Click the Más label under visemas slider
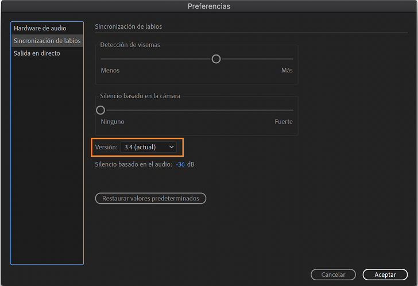The width and height of the screenshot is (418, 286). click(287, 71)
